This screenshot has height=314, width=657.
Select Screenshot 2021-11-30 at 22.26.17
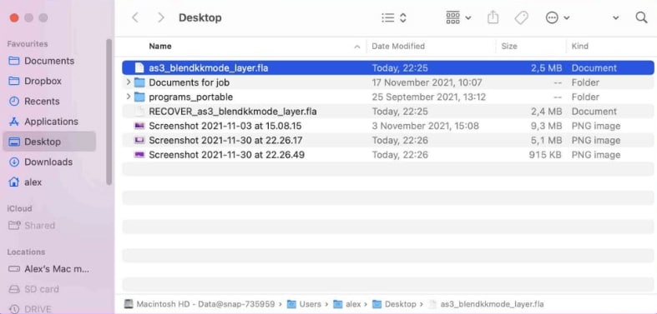point(388,141)
